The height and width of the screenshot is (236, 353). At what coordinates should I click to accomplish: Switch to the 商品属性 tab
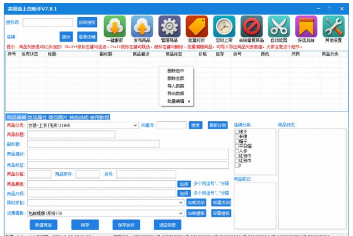[x=37, y=117]
